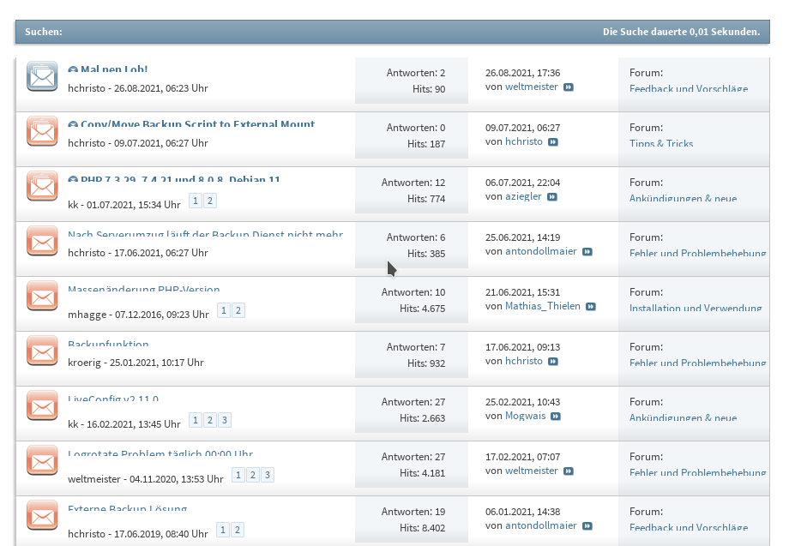The width and height of the screenshot is (795, 546).
Task: Open page 1 of LiveConfig v2.11.0 thread
Action: coord(196,420)
